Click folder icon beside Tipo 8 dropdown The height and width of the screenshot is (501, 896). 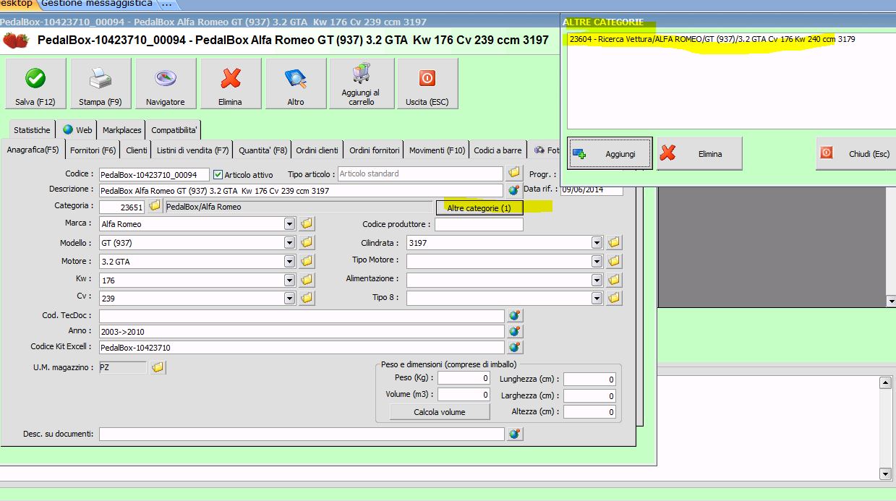tap(614, 297)
